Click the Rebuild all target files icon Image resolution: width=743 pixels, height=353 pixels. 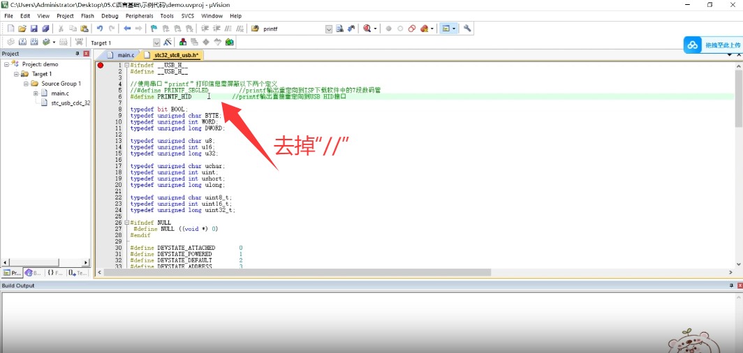click(x=34, y=42)
